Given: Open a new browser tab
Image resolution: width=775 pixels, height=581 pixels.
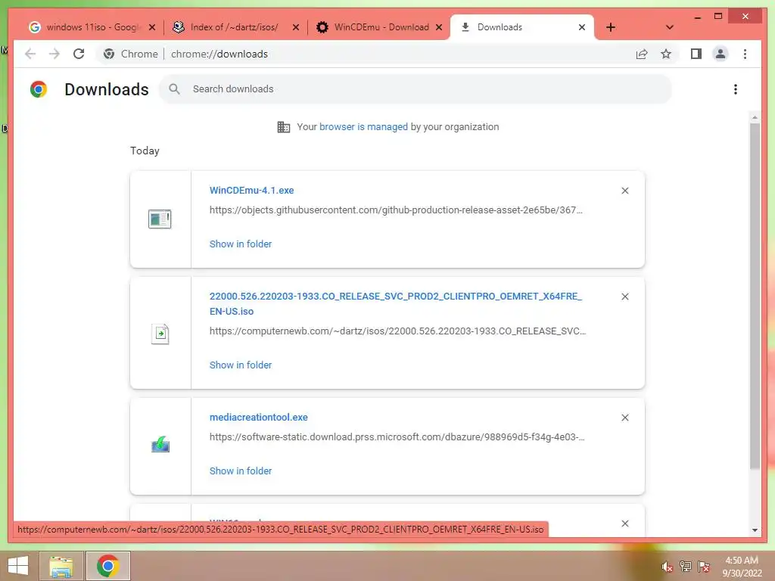Looking at the screenshot, I should click(611, 27).
